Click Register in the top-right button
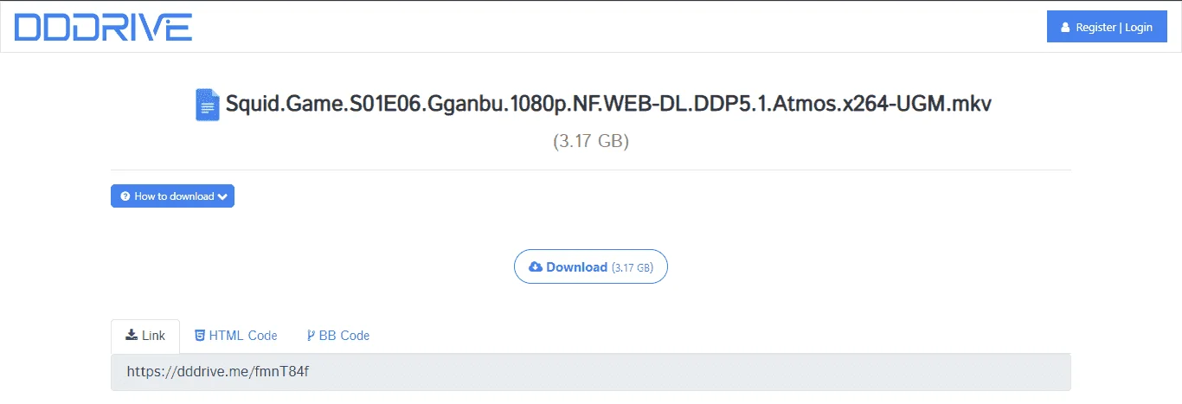 (x=1095, y=28)
